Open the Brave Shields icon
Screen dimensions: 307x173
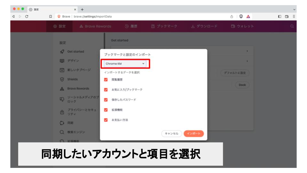(241, 16)
